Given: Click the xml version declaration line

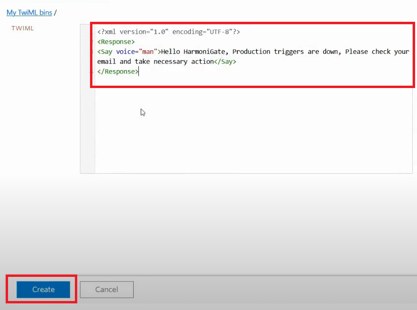Looking at the screenshot, I should [169, 32].
